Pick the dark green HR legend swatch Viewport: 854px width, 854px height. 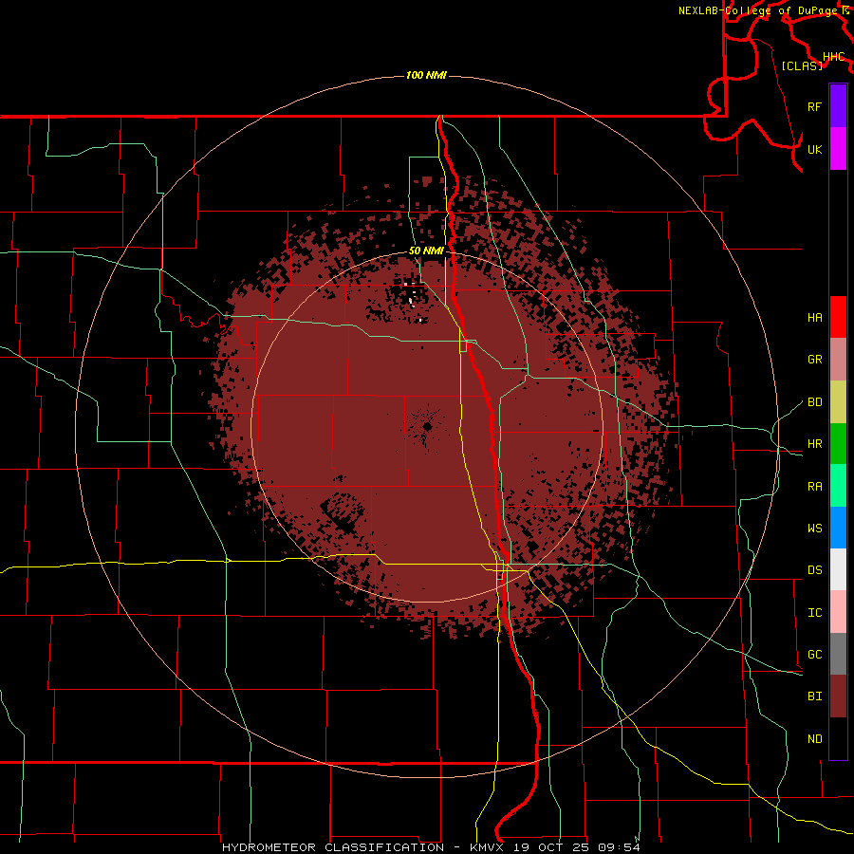click(838, 444)
